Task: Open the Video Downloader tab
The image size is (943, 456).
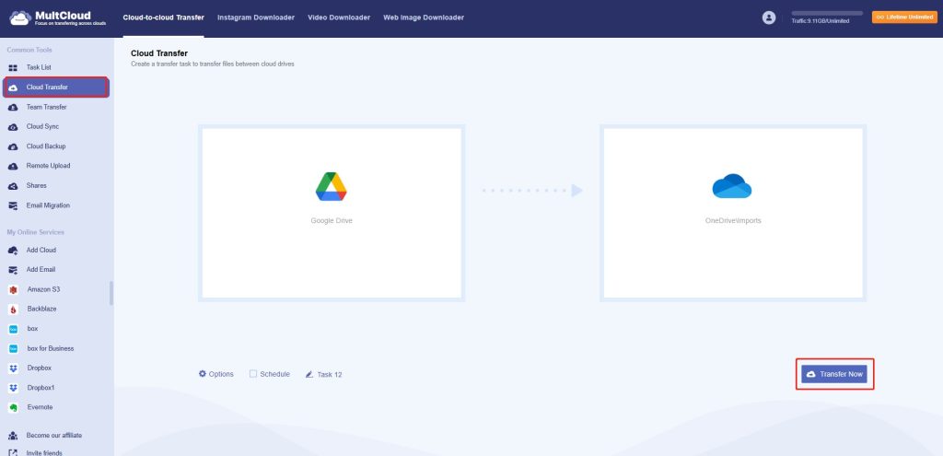Action: (339, 18)
